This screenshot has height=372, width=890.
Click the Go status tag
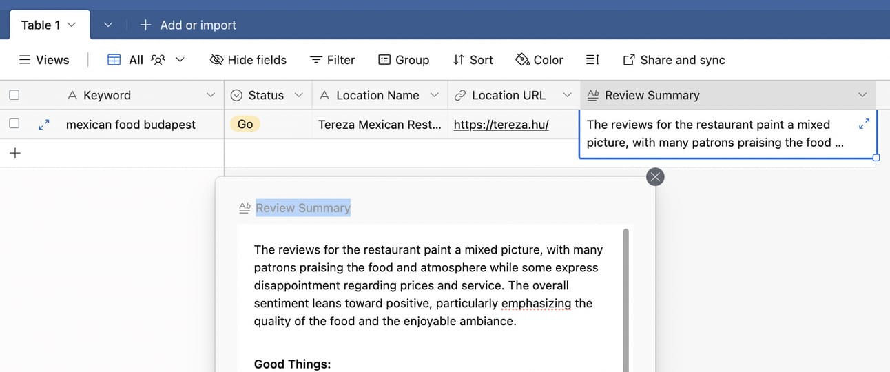[245, 125]
